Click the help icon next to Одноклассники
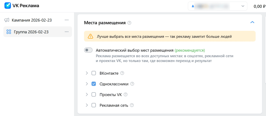 (132, 84)
